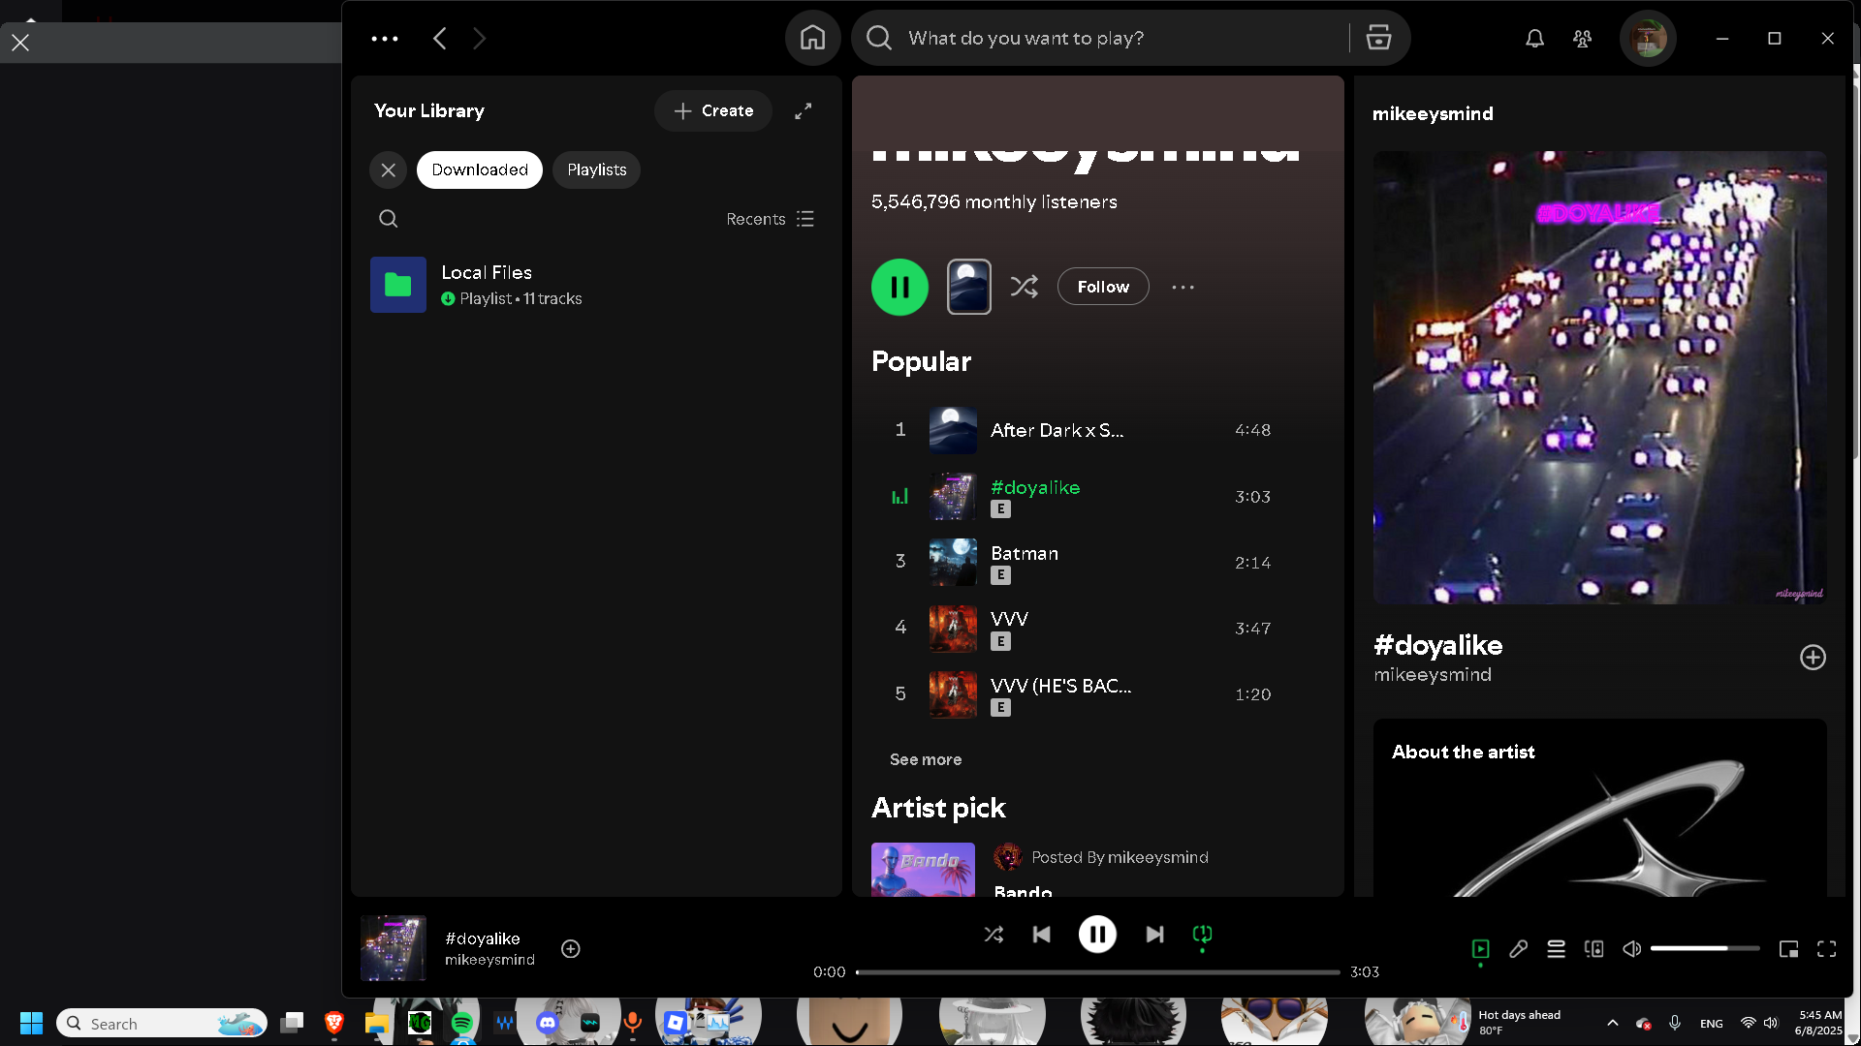Open the miniplayer
Image resolution: width=1861 pixels, height=1046 pixels.
coord(1788,949)
